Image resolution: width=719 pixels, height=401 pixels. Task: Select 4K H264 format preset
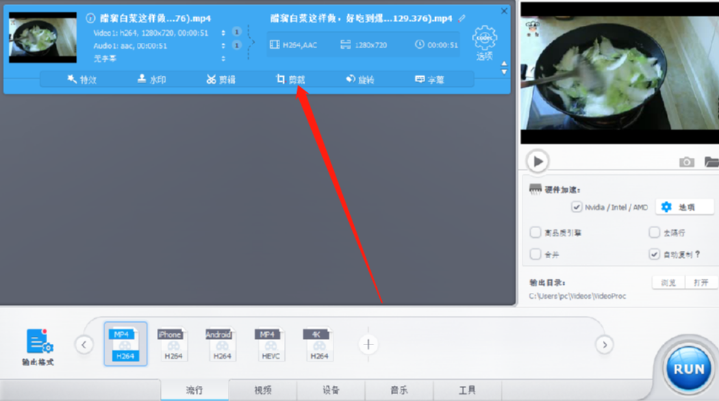click(x=319, y=344)
